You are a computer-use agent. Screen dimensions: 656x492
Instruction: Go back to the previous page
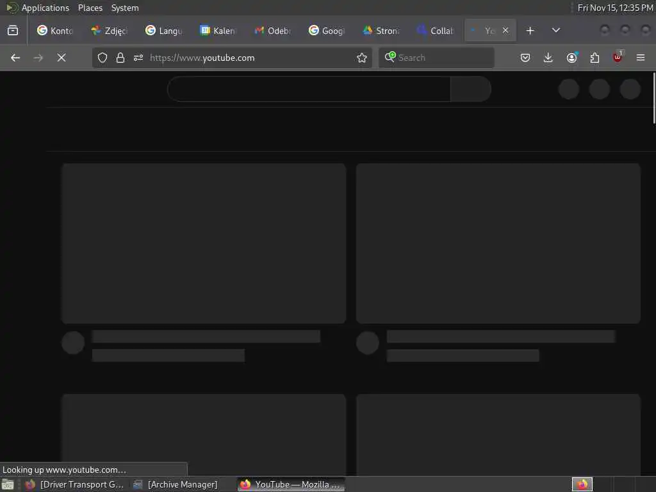point(15,58)
